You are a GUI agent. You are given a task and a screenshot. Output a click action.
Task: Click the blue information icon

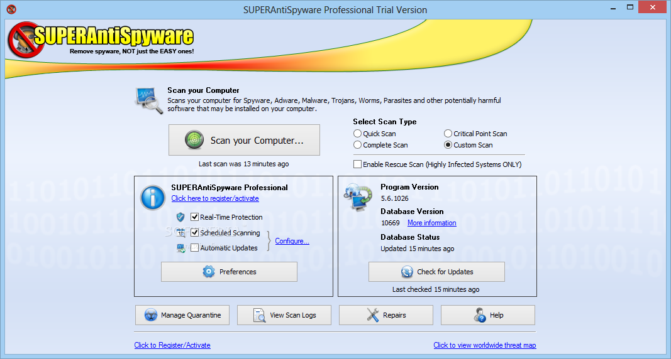click(153, 198)
